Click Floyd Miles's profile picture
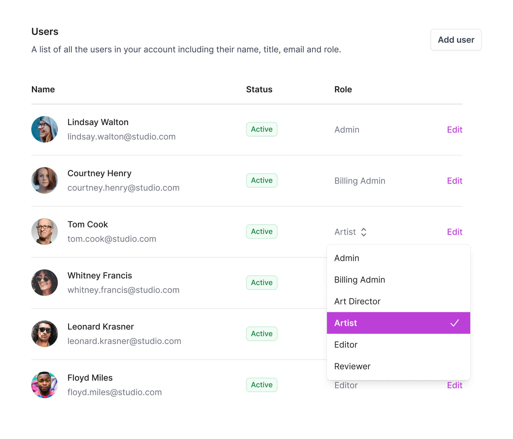The image size is (513, 439). click(45, 385)
